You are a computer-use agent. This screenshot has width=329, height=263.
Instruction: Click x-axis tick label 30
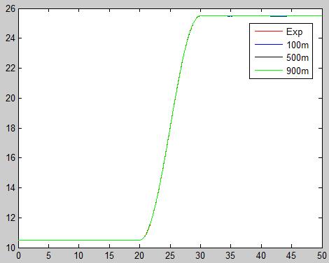point(200,256)
